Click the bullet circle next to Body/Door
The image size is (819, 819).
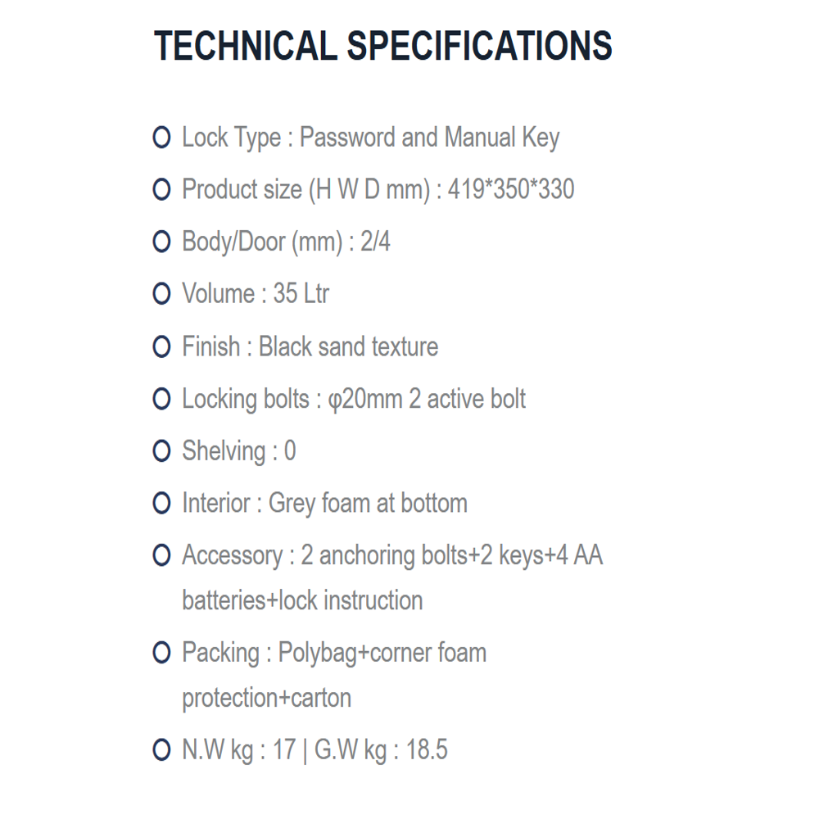point(161,242)
